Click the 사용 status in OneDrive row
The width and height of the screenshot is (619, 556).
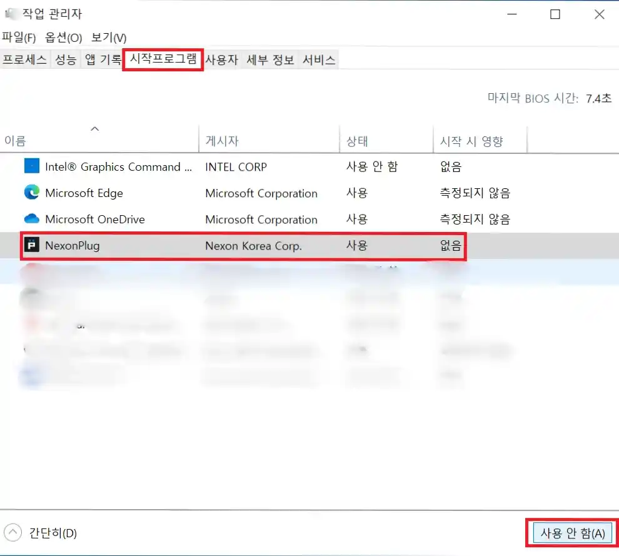coord(357,219)
